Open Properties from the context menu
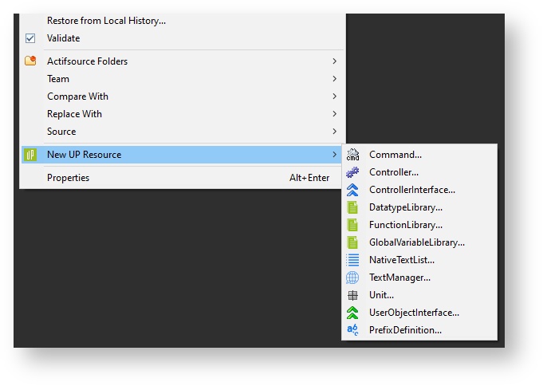543x386 pixels. (69, 178)
